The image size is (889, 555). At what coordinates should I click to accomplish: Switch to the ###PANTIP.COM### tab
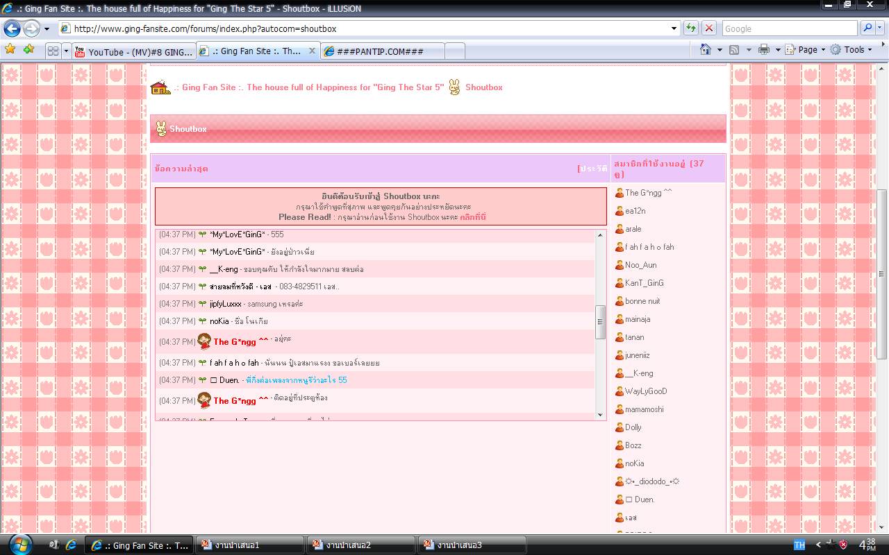tap(382, 51)
